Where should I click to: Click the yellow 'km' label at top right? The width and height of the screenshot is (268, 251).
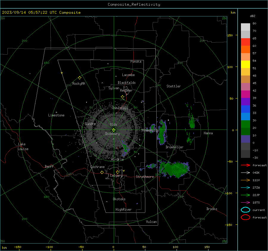pos(233,13)
